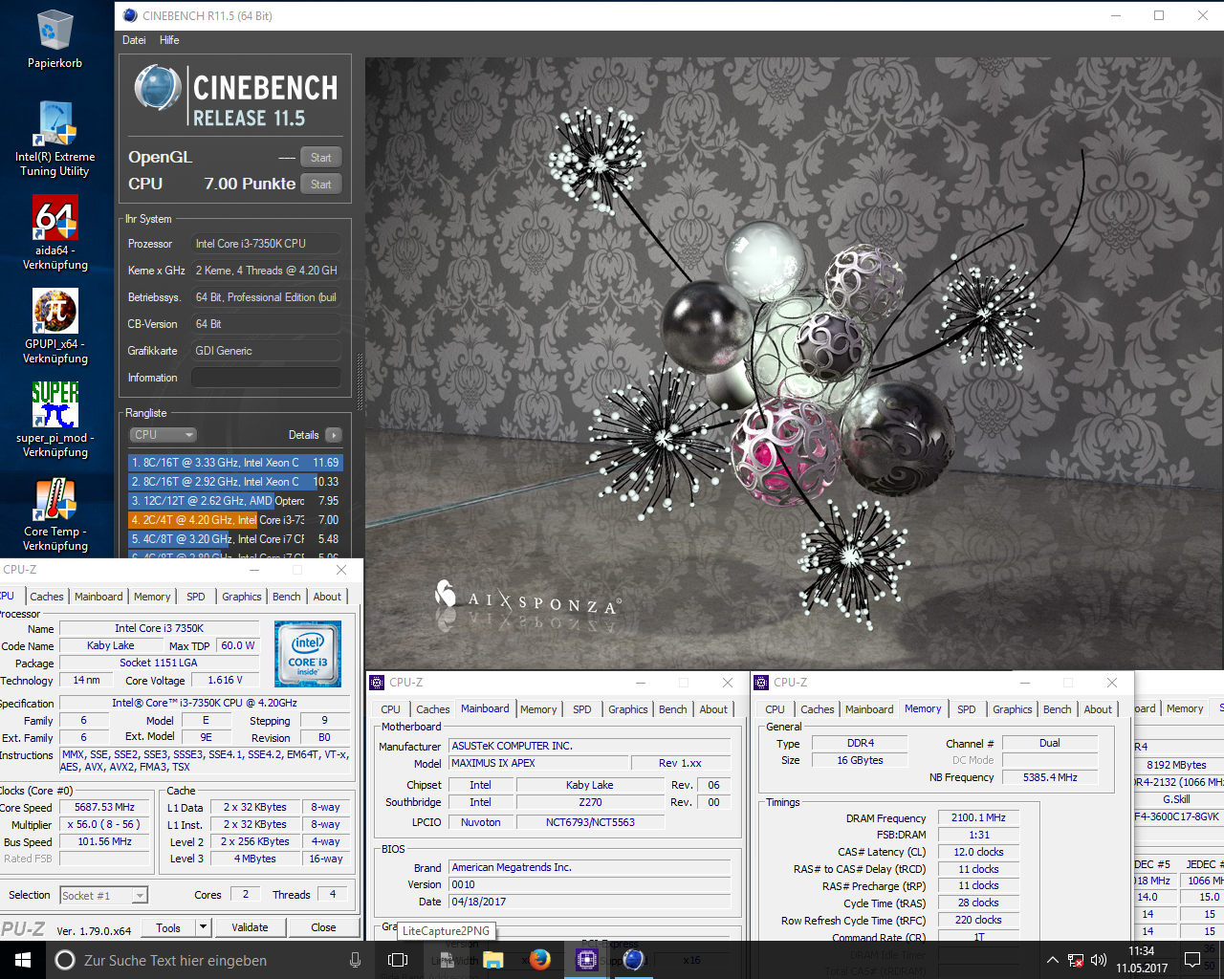The image size is (1224, 979).
Task: Select Mainboard tab in Memory CPU-Z window
Action: (x=869, y=709)
